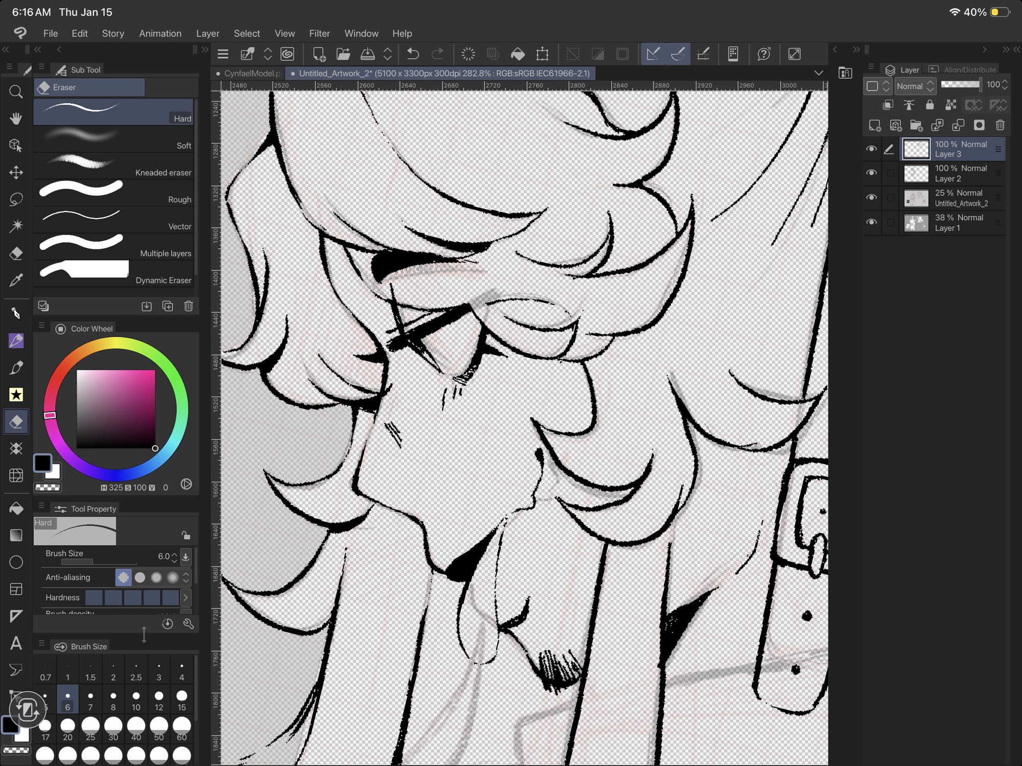
Task: Expand the Hardness settings arrow
Action: pos(185,597)
